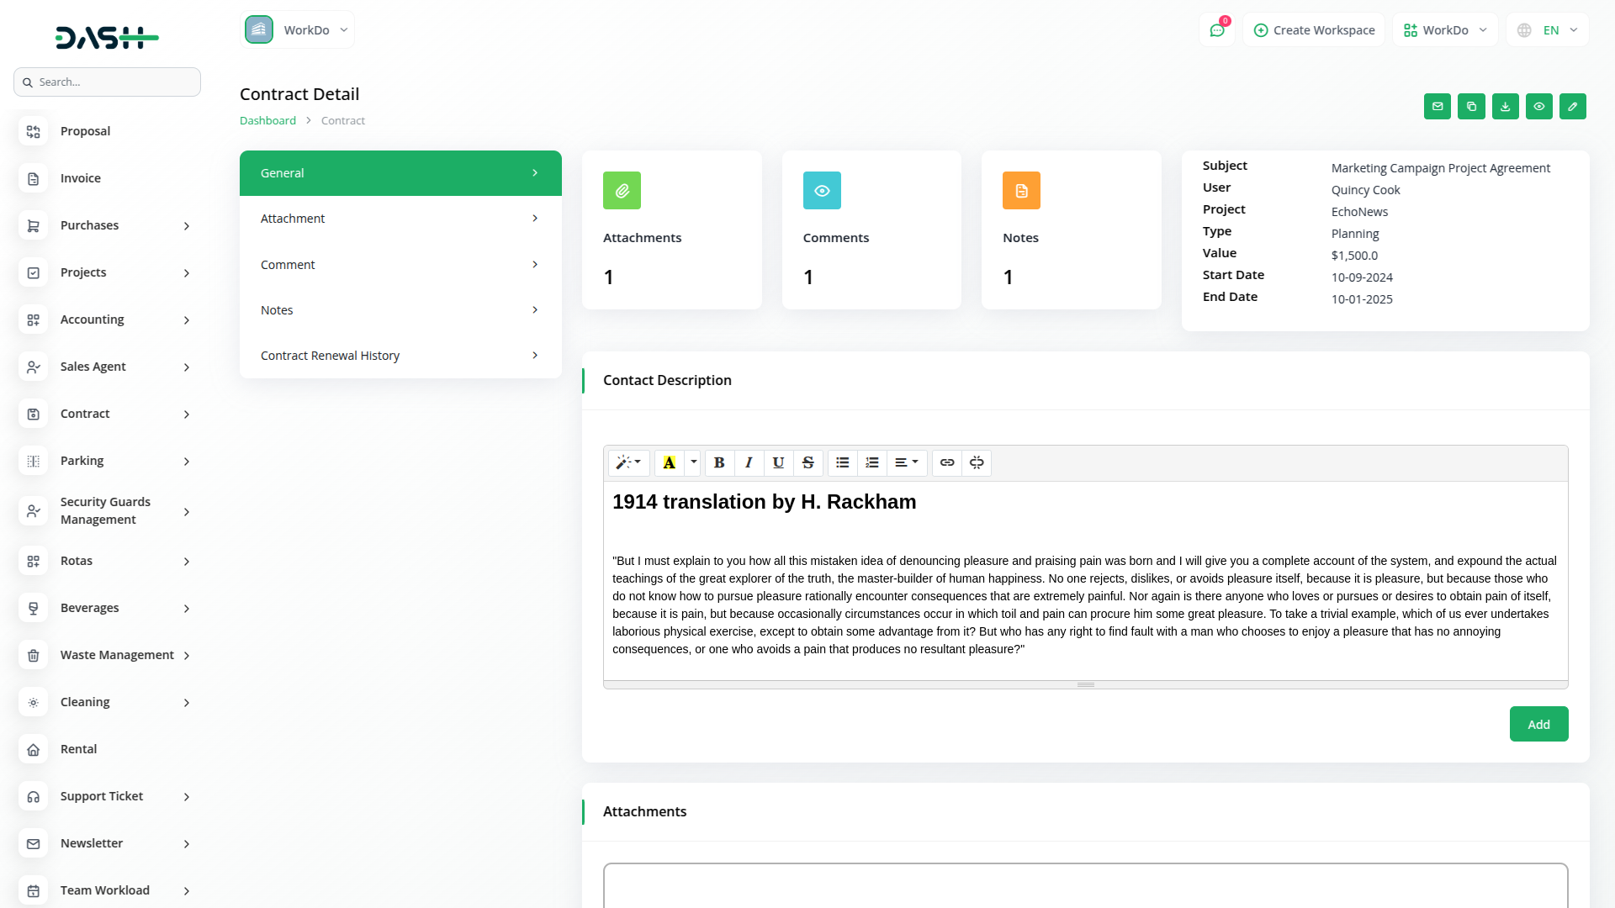The image size is (1615, 908).
Task: Open the WorkDo user dropdown at top right
Action: tap(1445, 30)
